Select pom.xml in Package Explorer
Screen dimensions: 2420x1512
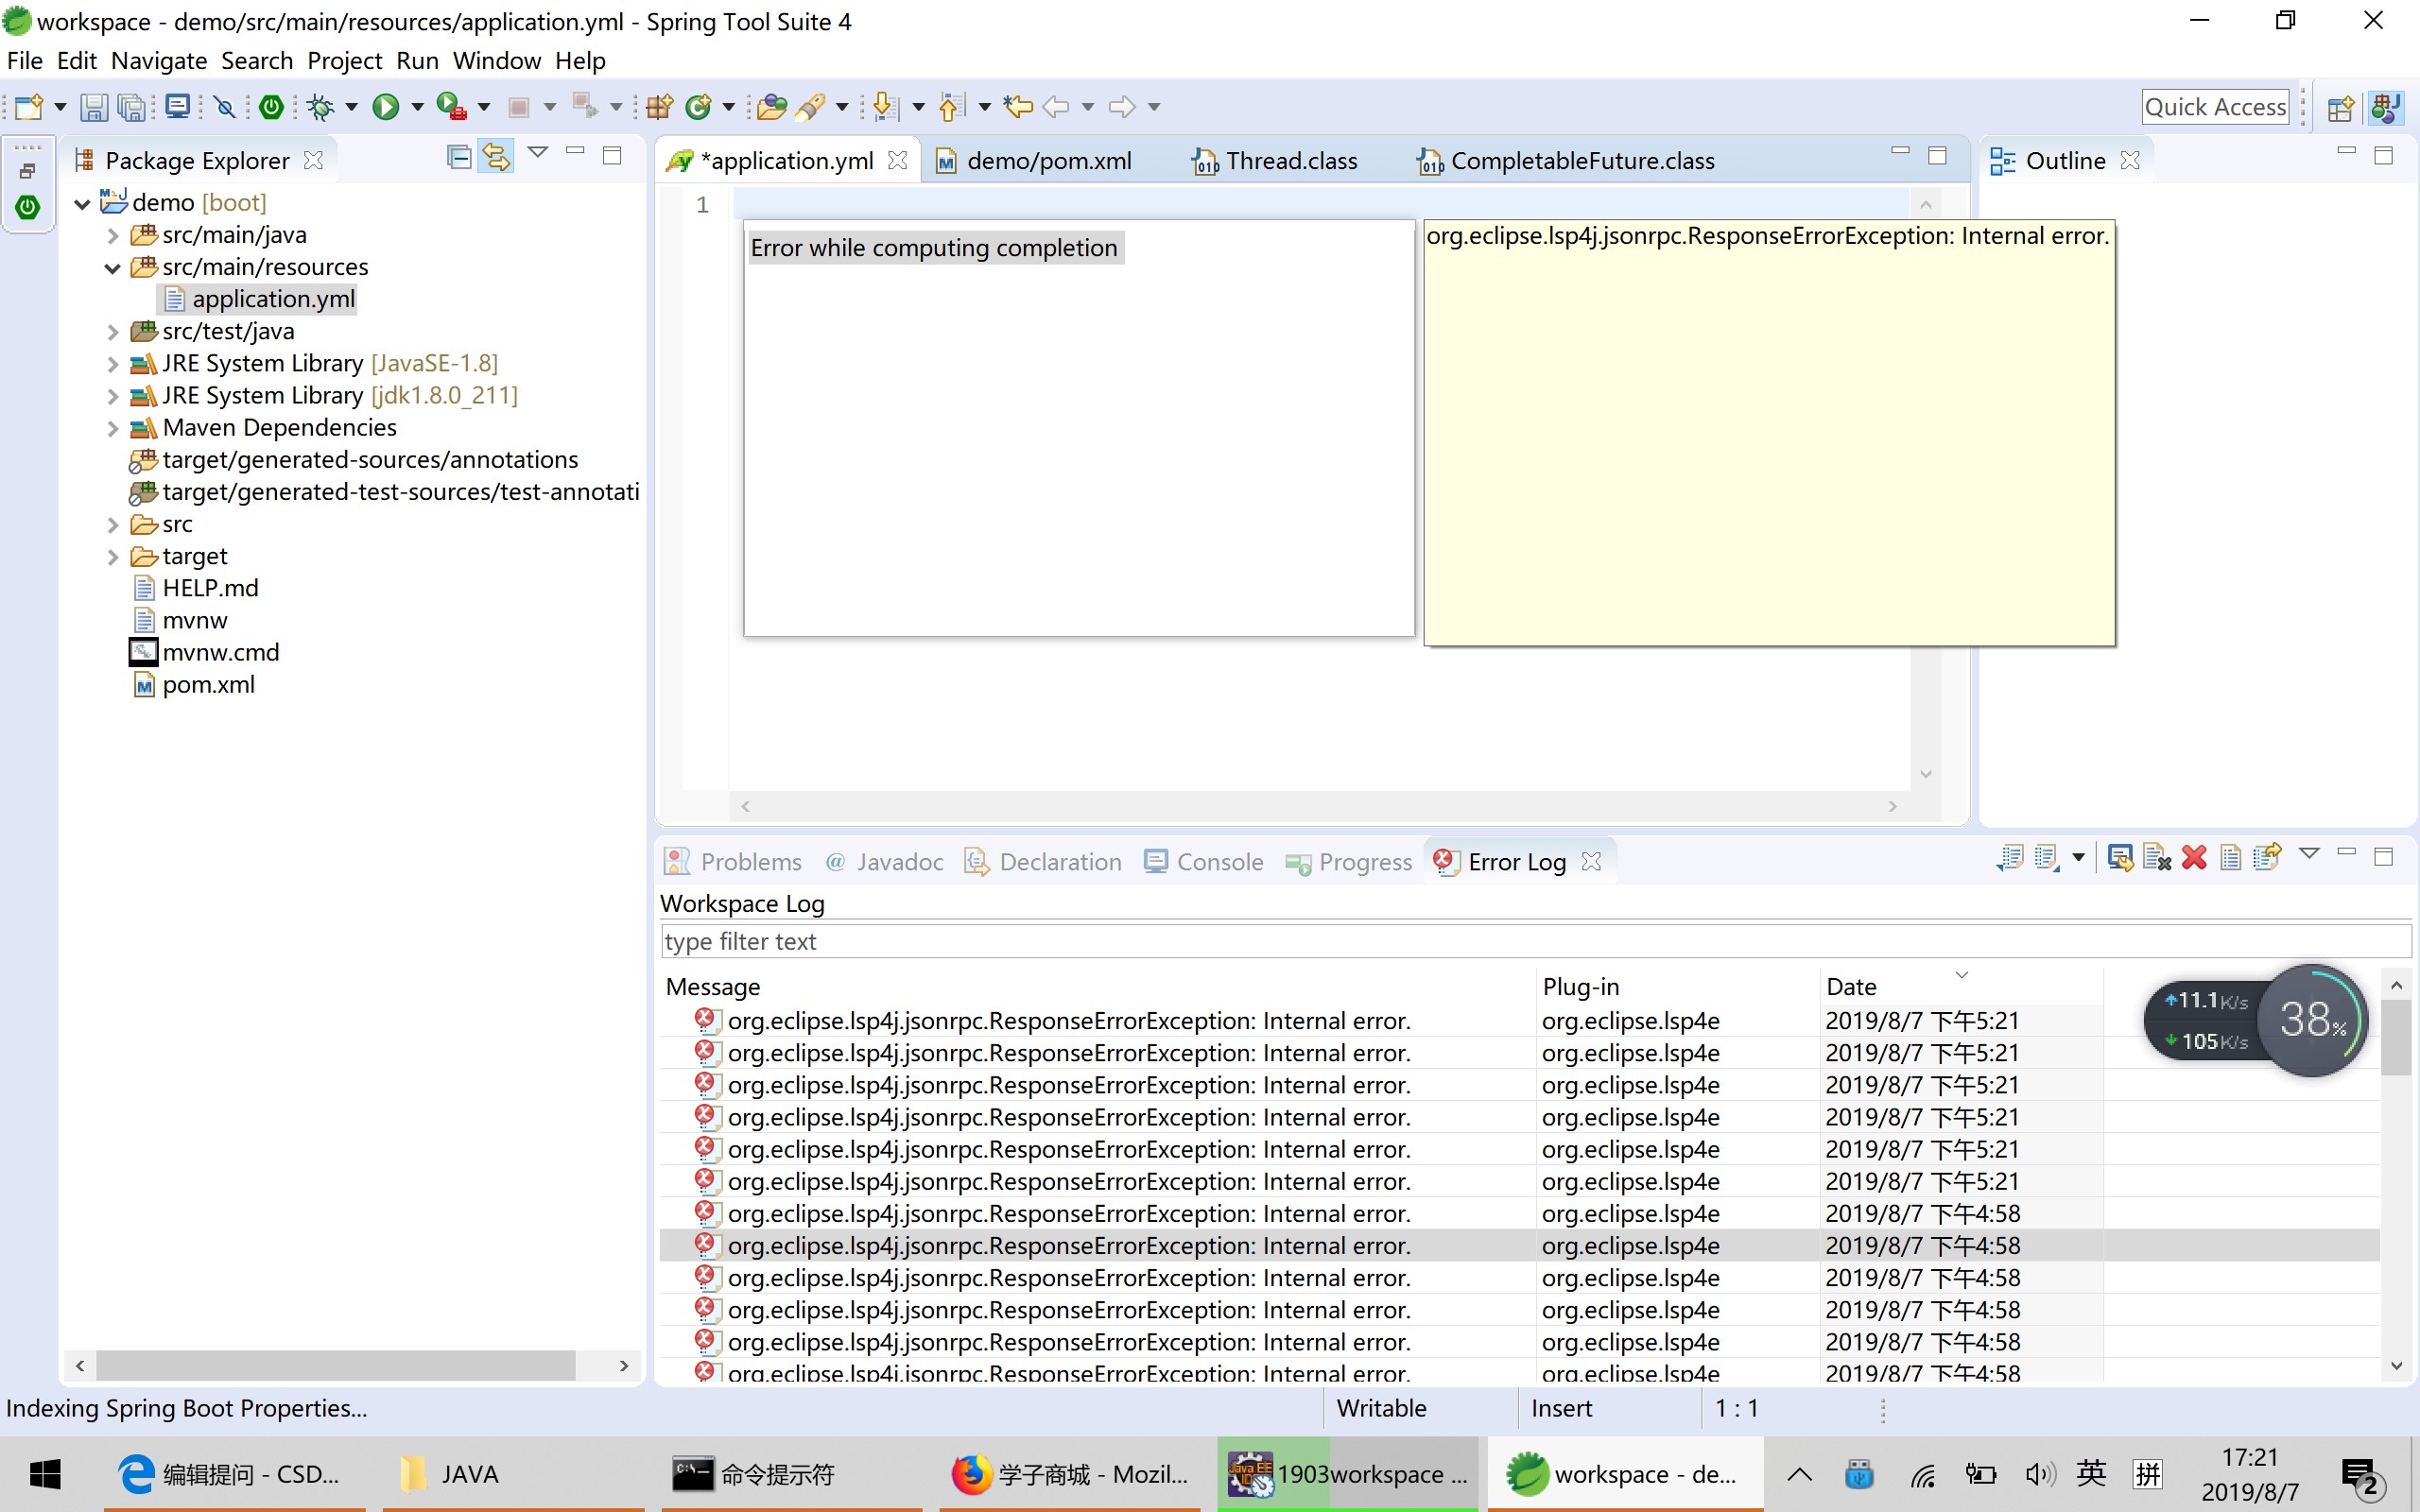208,685
